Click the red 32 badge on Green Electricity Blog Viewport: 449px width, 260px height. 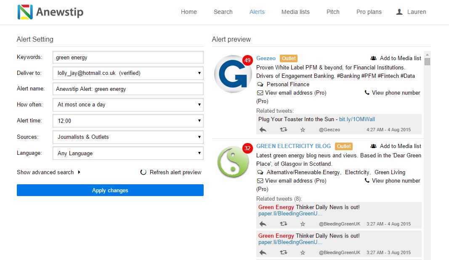click(247, 148)
